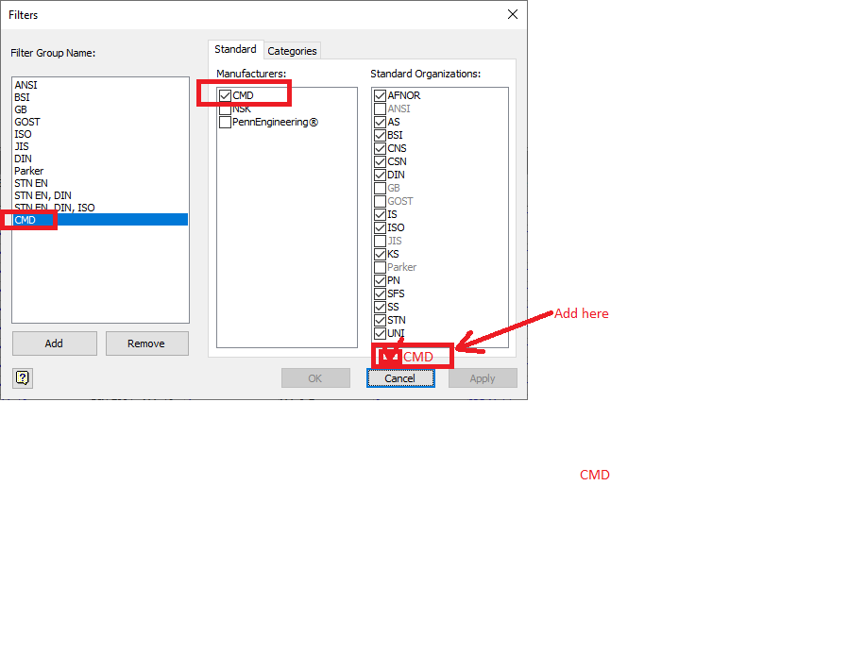Uncheck the AFNOR standard organization
865x653 pixels.
tap(379, 94)
